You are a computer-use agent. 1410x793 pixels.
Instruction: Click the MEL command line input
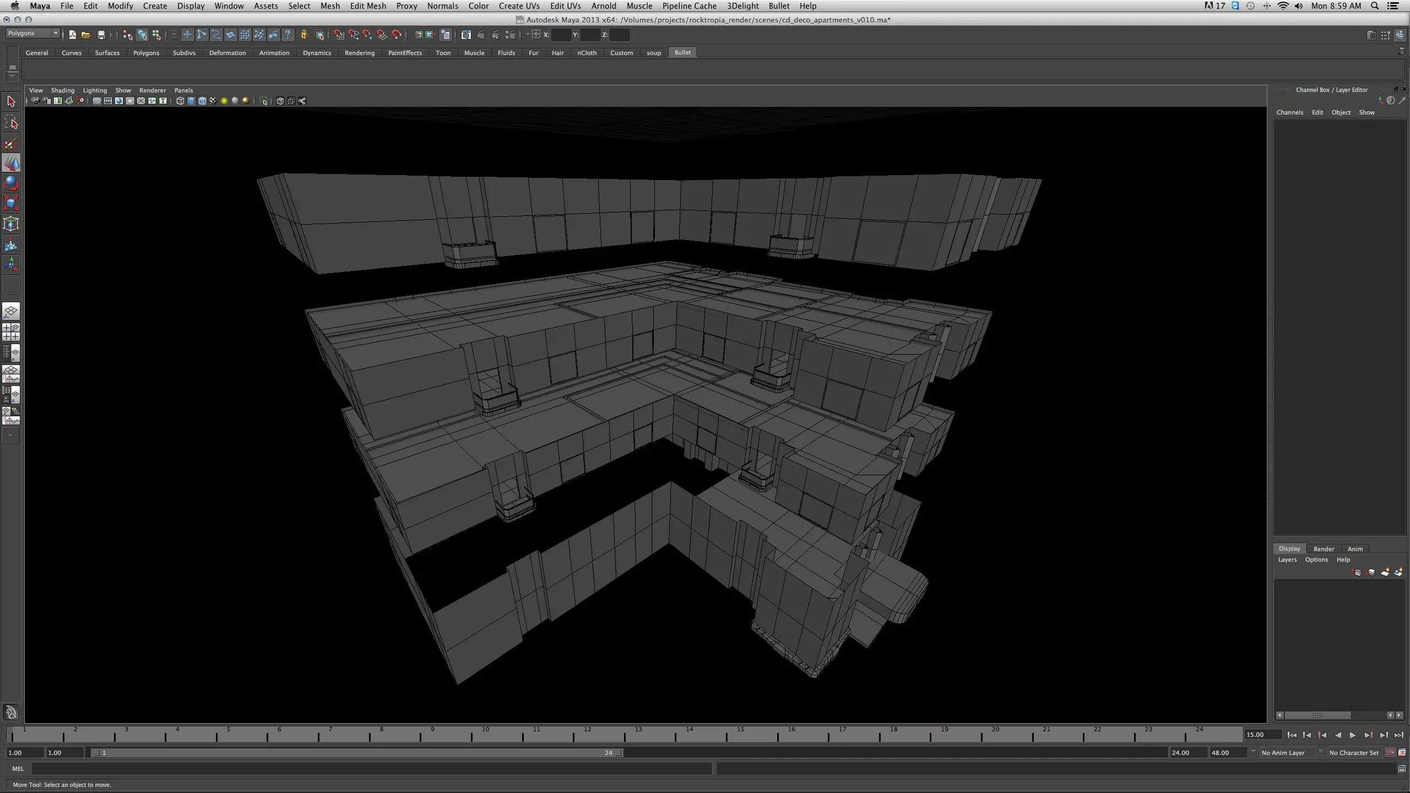coord(371,769)
